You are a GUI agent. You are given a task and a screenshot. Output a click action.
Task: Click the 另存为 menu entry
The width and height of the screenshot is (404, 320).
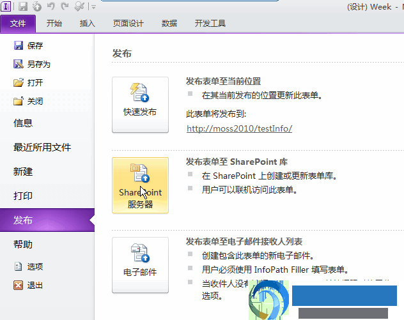pos(32,64)
